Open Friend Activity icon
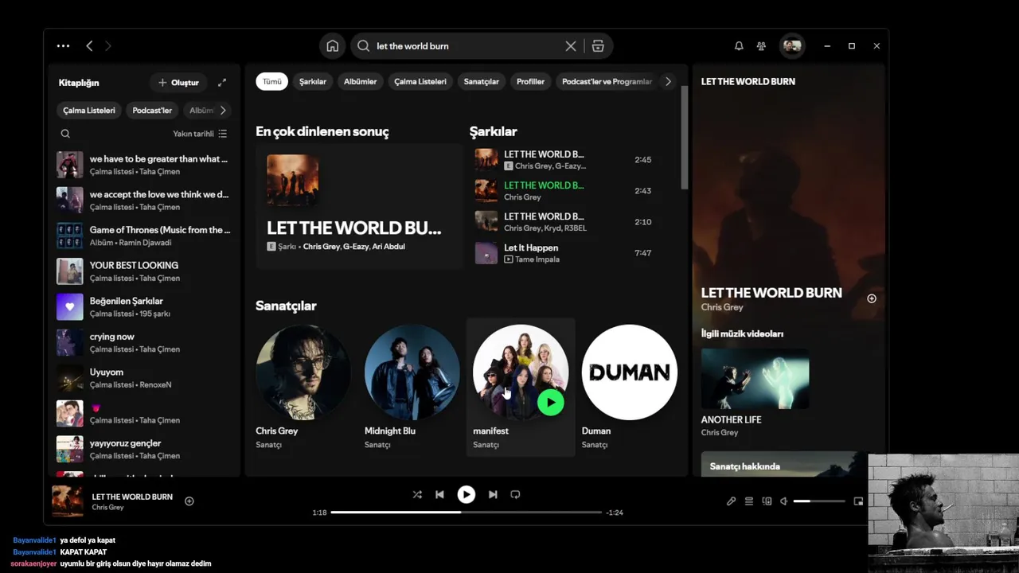The image size is (1019, 573). click(x=761, y=46)
